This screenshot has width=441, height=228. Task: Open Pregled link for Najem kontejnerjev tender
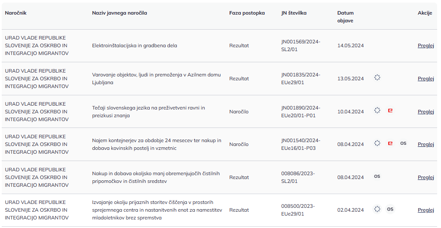click(x=426, y=144)
